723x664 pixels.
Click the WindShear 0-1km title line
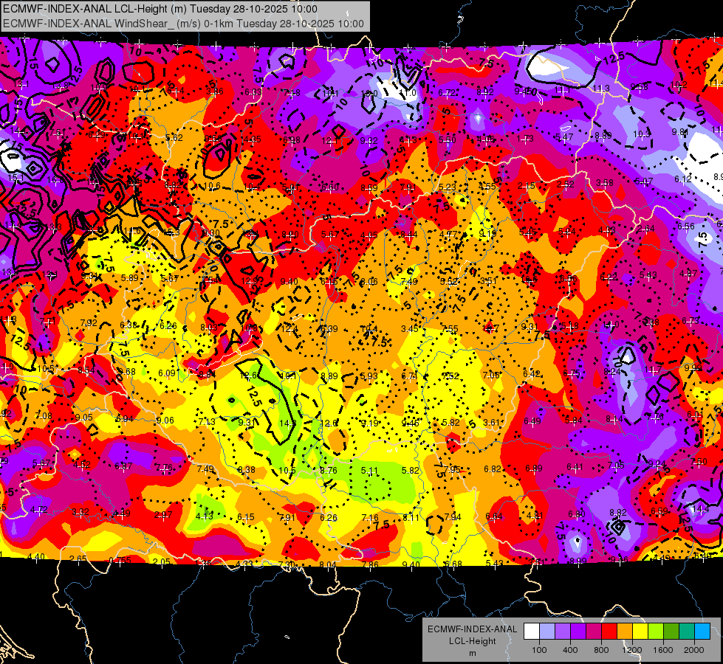[183, 24]
